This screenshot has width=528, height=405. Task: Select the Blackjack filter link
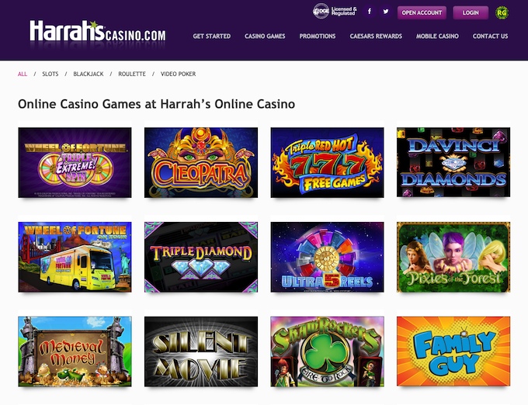[89, 74]
